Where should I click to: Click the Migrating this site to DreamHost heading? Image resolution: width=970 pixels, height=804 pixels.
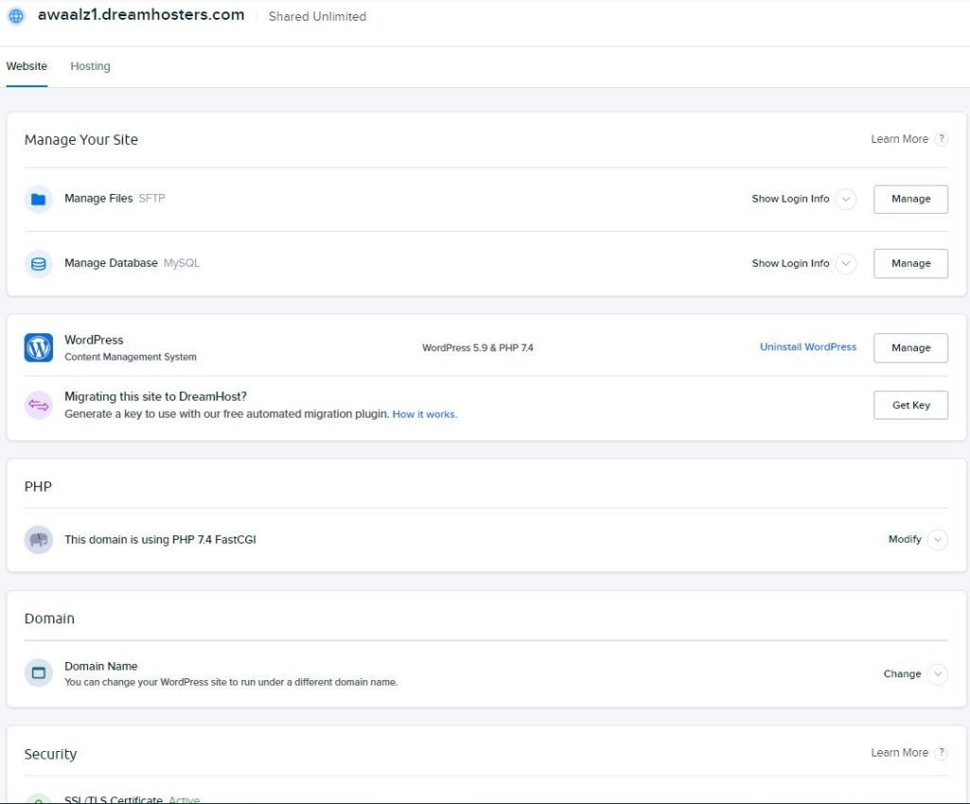156,397
